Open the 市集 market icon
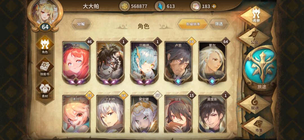Image resolution: width=304 pixels, height=140 pixels. 258,126
